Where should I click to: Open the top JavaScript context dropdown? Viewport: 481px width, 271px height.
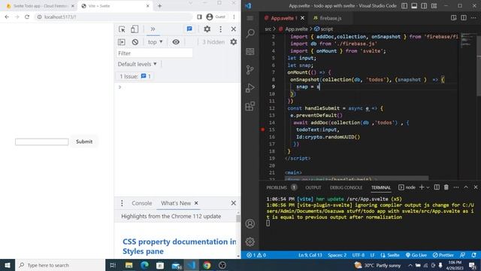click(x=155, y=42)
